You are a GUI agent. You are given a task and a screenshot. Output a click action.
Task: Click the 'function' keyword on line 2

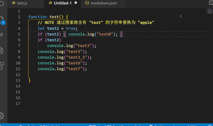(x=38, y=17)
